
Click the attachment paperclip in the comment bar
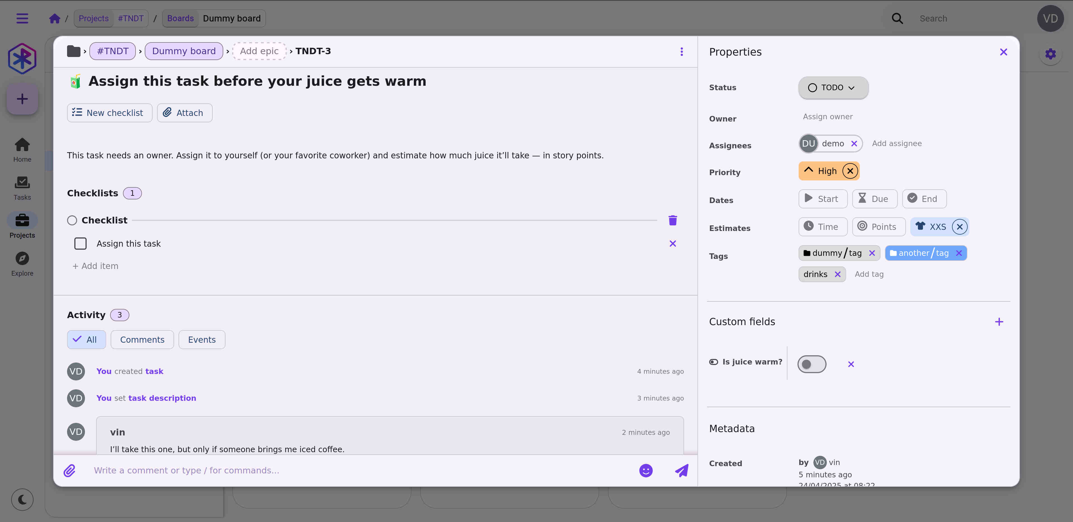(69, 470)
